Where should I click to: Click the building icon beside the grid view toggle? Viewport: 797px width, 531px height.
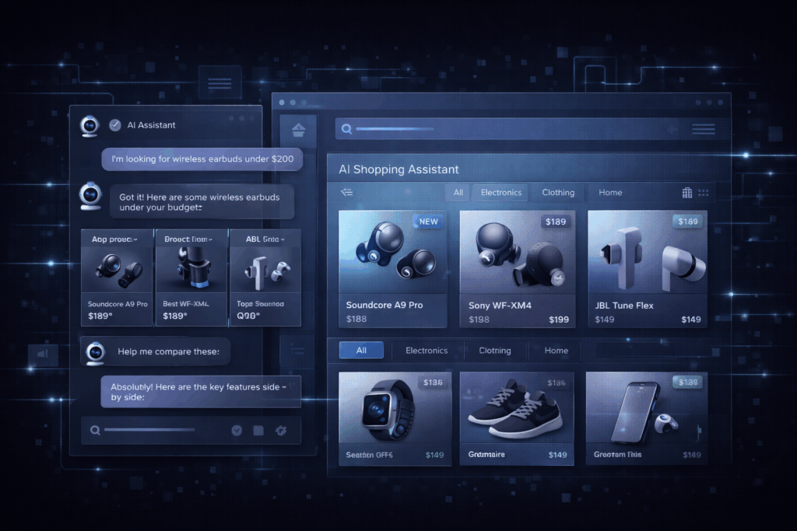(686, 192)
